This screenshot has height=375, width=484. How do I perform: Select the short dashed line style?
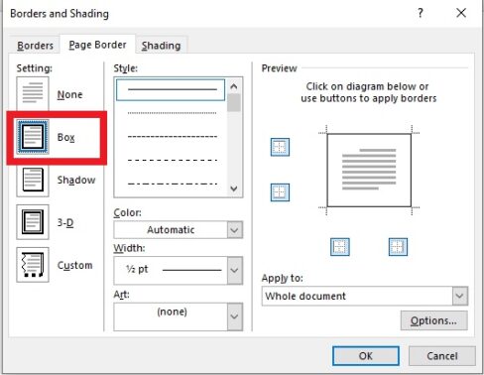[x=172, y=137]
